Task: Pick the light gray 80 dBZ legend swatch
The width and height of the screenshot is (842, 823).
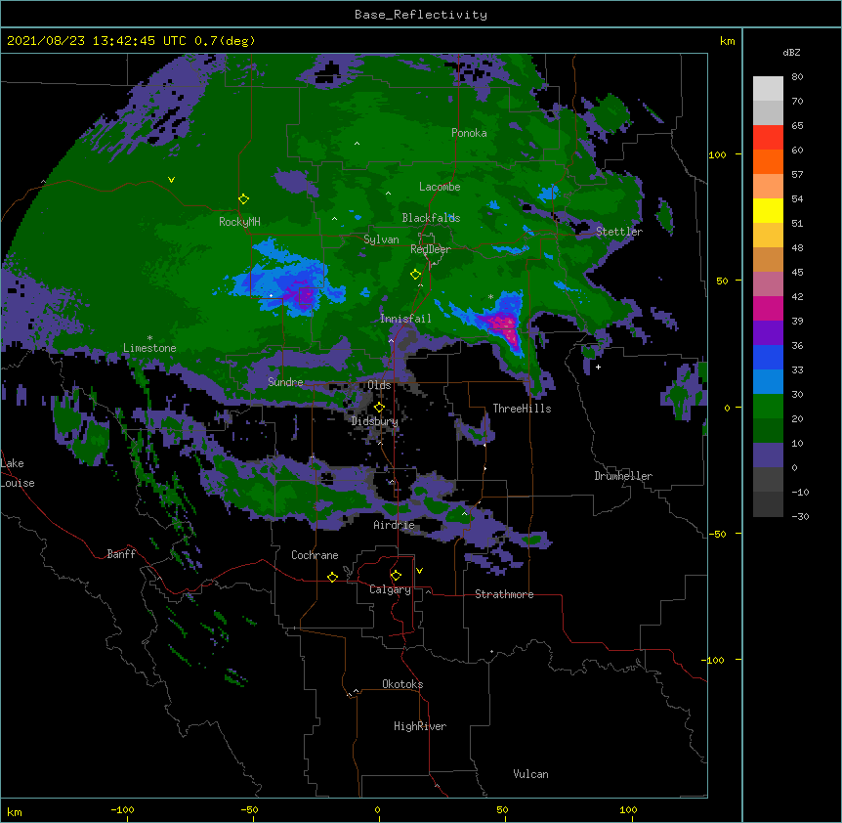Action: tap(768, 88)
